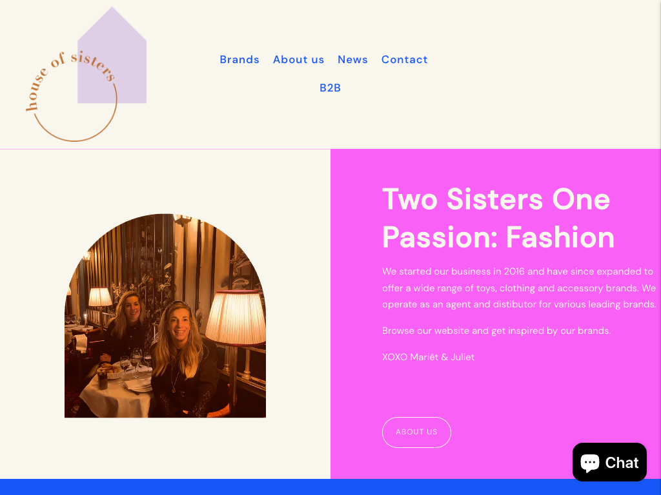Open the B2B navigation link

330,88
